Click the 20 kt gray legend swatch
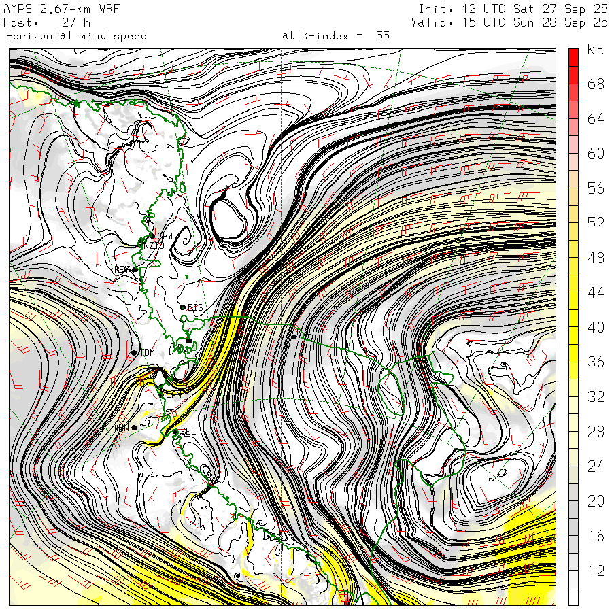612x612 pixels. [x=573, y=501]
